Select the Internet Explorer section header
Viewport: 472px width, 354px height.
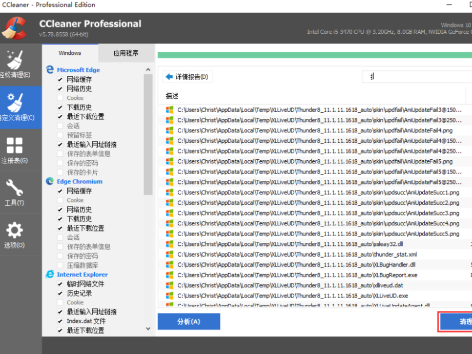(82, 275)
